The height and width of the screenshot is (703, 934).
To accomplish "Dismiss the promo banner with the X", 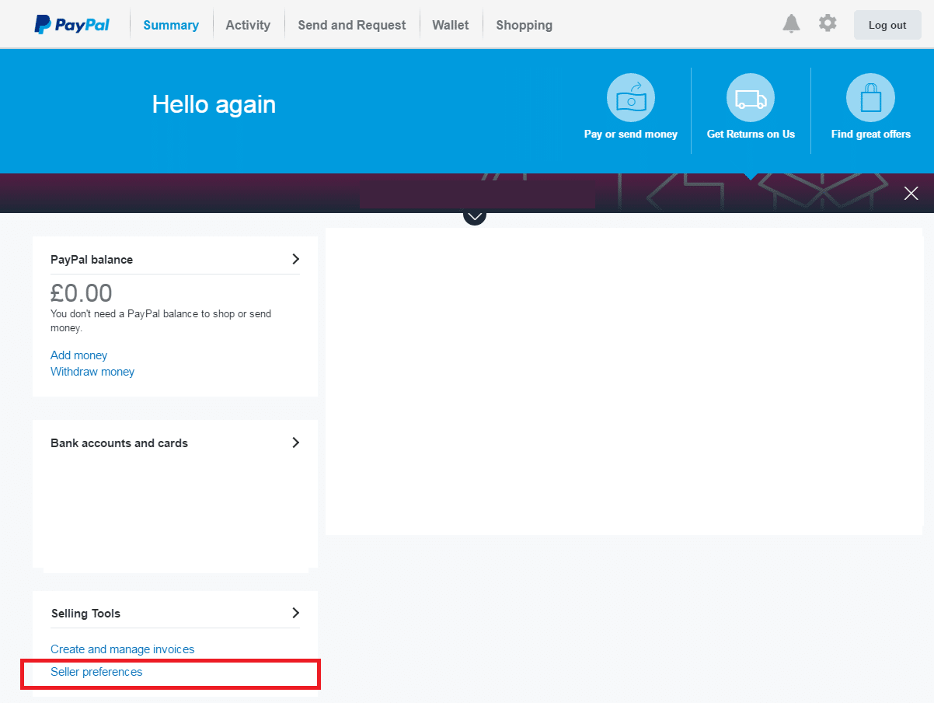I will pyautogui.click(x=911, y=194).
